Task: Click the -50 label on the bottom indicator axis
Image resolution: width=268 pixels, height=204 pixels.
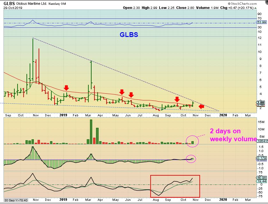Action: (260, 193)
